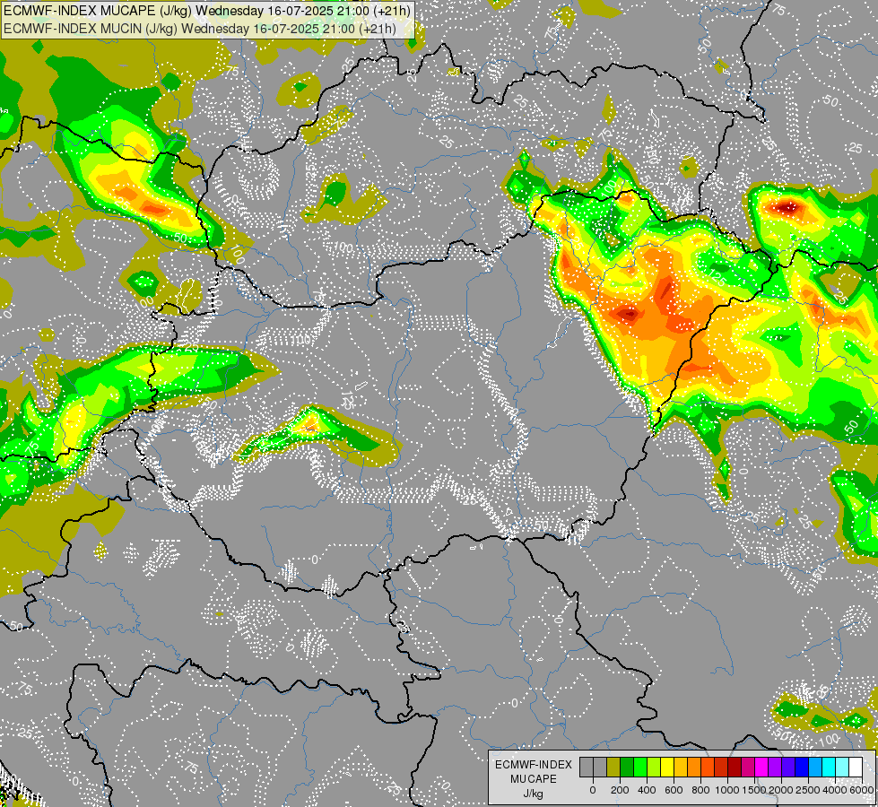
Task: Click the ECMWF-INDEX MUCIN title line
Action: (x=200, y=28)
